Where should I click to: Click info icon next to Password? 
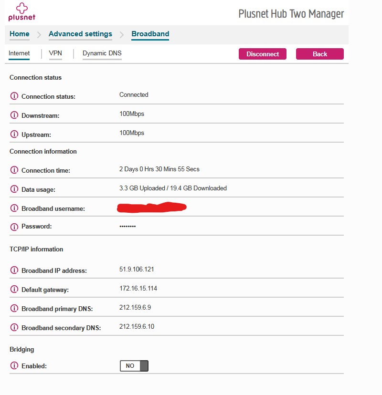[x=14, y=227]
